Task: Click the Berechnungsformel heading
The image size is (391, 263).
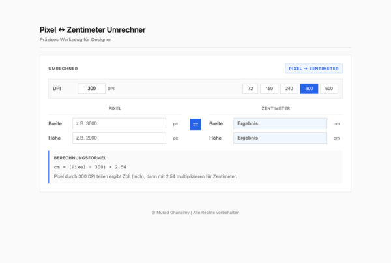Action: click(x=80, y=159)
